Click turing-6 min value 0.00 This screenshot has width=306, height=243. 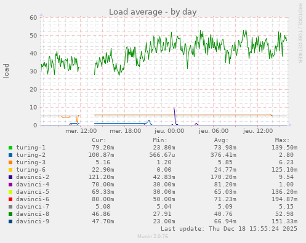pos(164,170)
